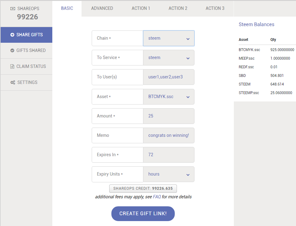This screenshot has height=226, width=296.
Task: Click the STEEMP.ssc asset row
Action: [x=267, y=93]
